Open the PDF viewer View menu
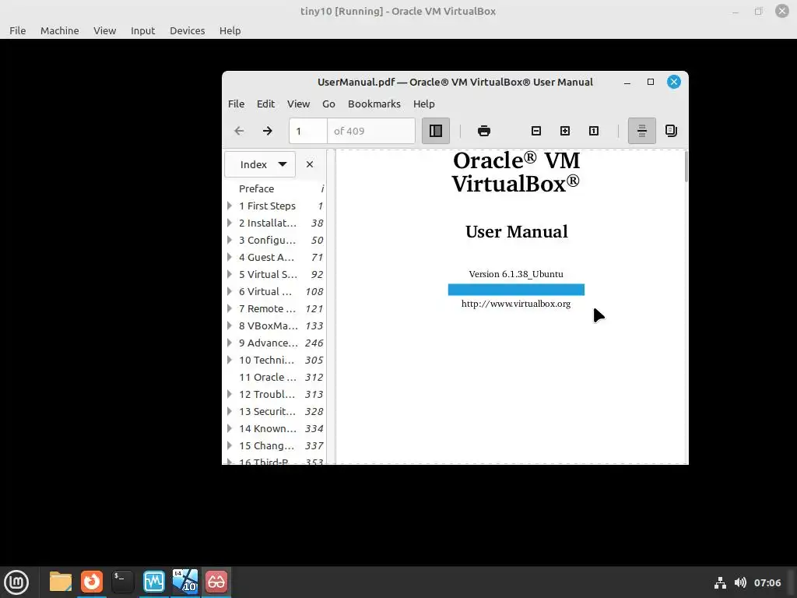This screenshot has height=598, width=797. 298,104
